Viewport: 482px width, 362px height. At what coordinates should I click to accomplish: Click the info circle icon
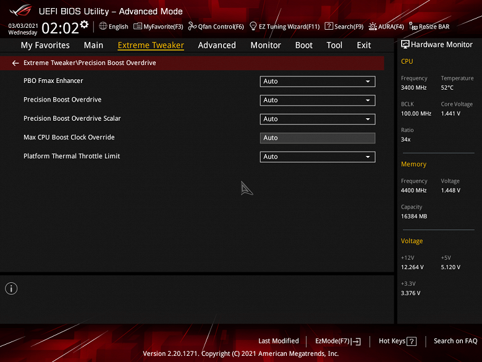pos(11,288)
